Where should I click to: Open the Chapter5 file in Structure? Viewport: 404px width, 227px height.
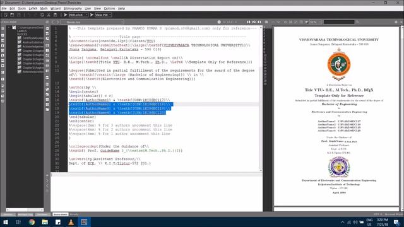[x=30, y=67]
